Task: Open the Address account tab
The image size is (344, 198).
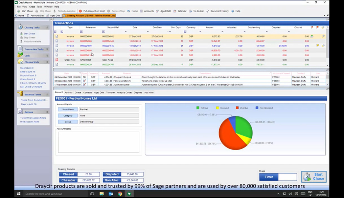Action: tap(68, 93)
